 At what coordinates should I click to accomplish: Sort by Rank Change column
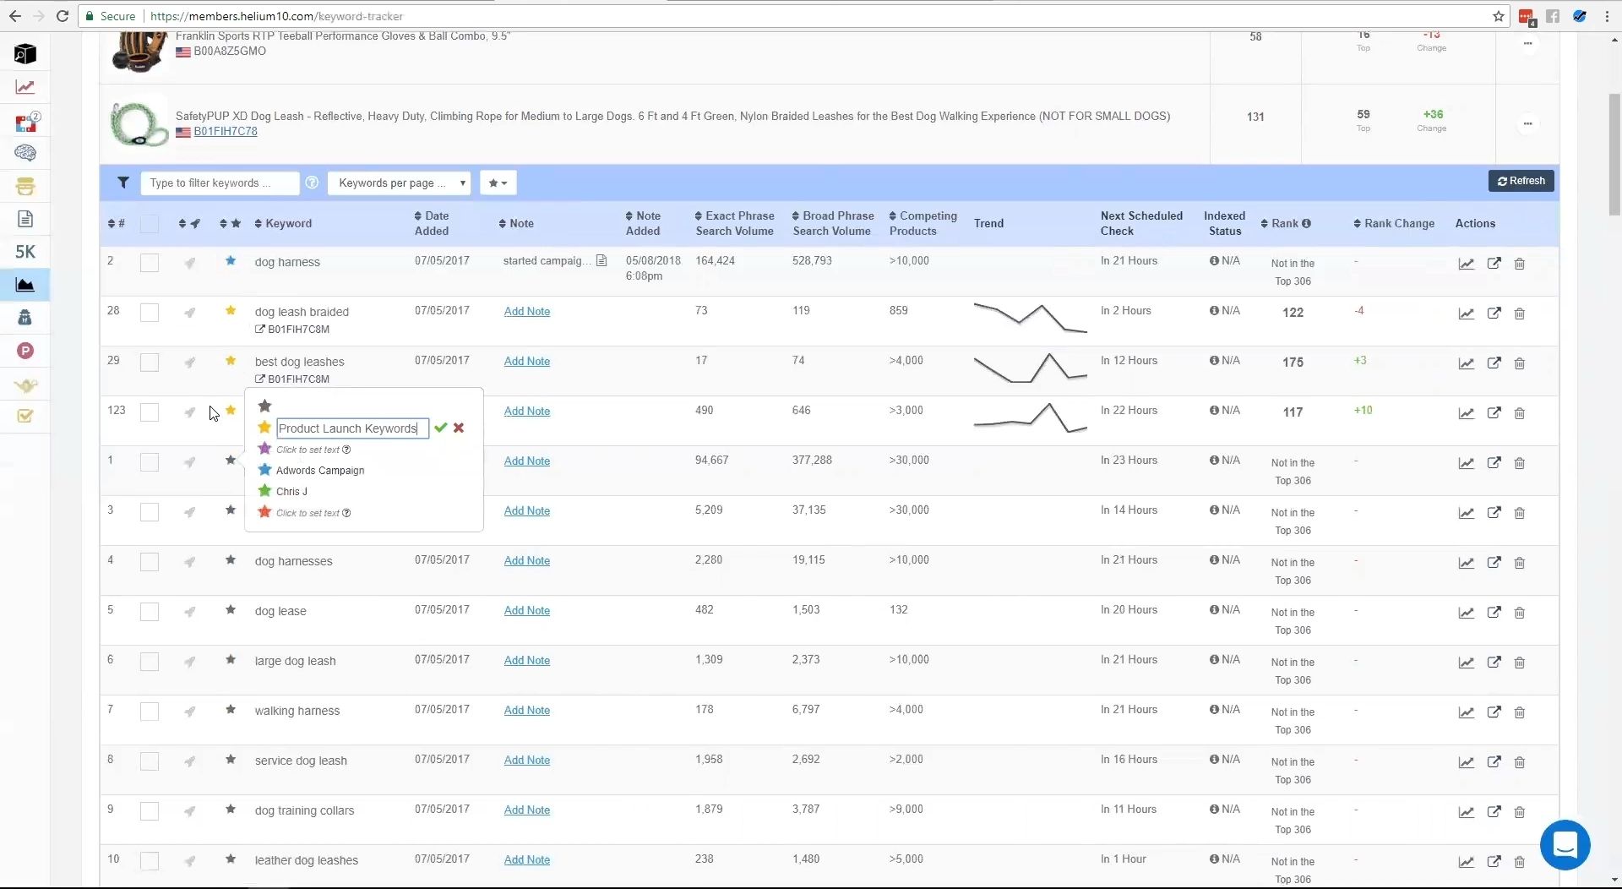1394,224
